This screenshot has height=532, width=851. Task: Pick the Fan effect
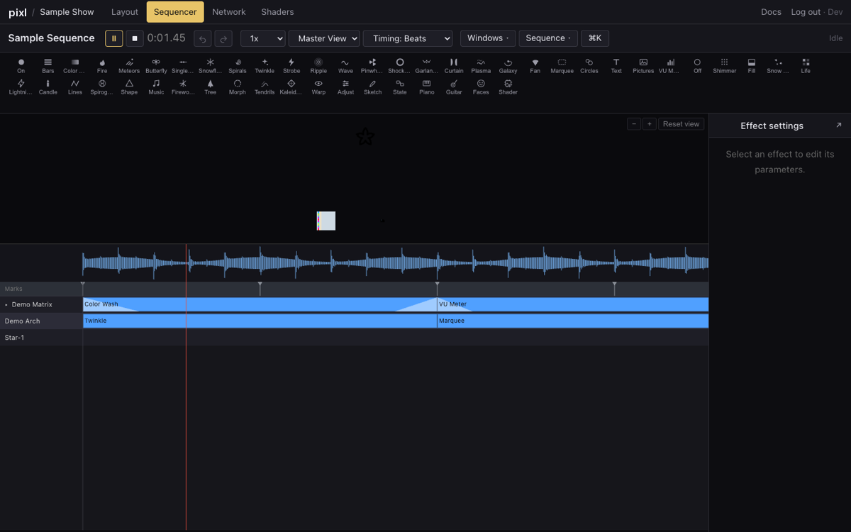click(x=535, y=66)
